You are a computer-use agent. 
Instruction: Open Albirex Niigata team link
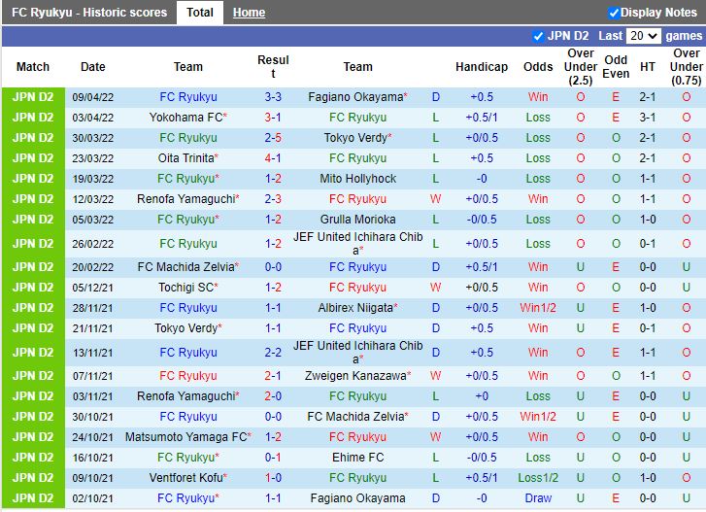pos(355,308)
